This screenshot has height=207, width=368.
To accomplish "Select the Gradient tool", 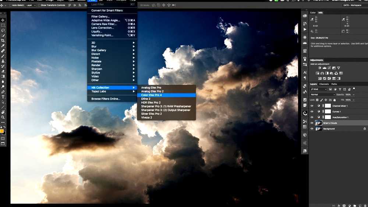I will click(x=3, y=76).
